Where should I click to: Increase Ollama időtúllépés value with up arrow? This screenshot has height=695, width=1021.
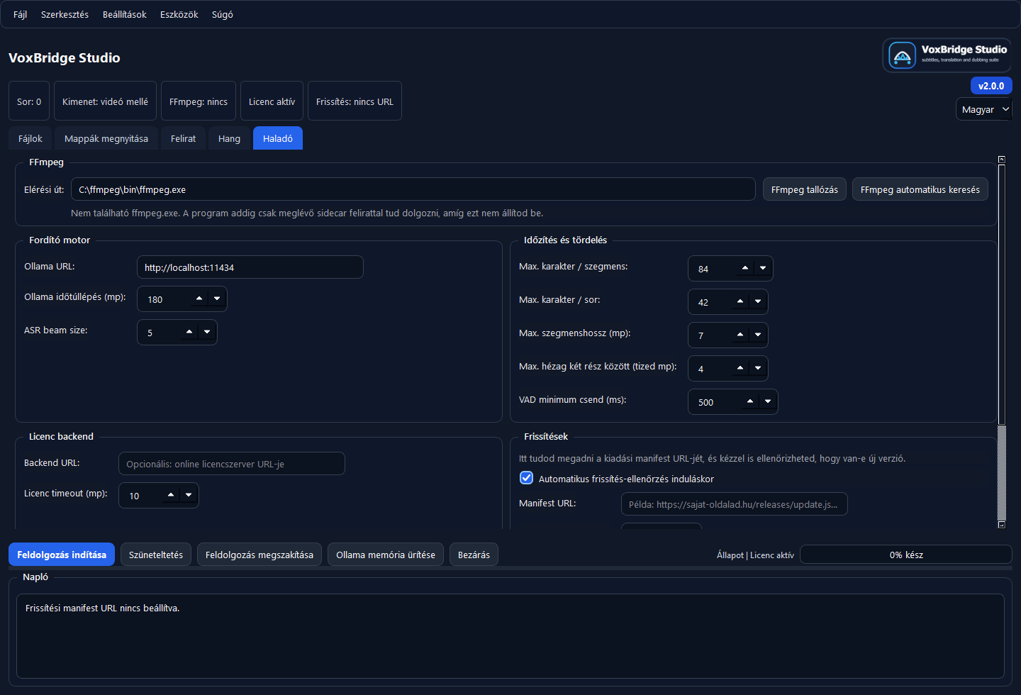click(199, 299)
